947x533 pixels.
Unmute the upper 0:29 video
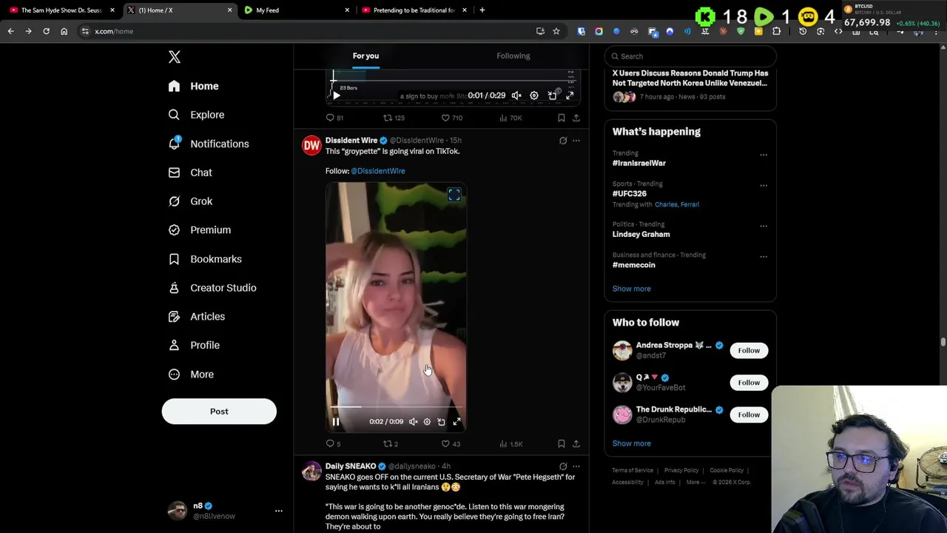coord(516,95)
